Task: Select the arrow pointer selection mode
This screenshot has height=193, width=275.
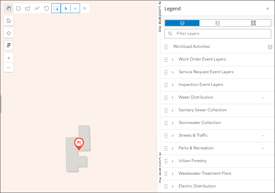Action: [65, 8]
